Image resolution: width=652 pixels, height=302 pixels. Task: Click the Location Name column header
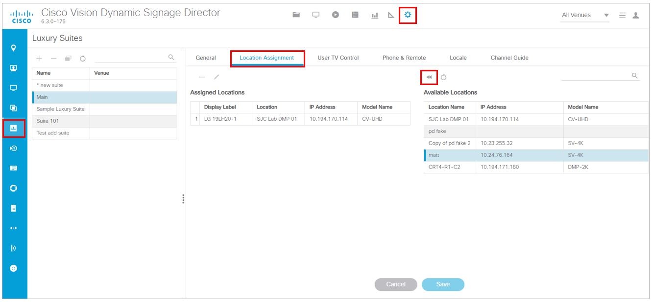coord(450,107)
